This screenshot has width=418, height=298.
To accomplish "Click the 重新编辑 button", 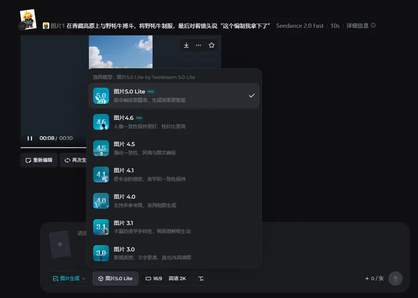I will [39, 160].
